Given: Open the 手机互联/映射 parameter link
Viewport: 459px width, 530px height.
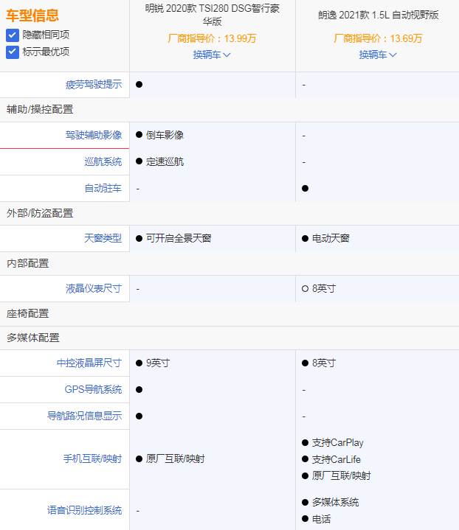Looking at the screenshot, I should pos(92,458).
